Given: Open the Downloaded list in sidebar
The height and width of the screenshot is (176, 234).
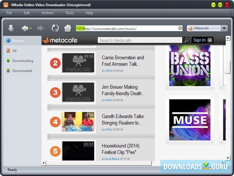Looking at the screenshot, I should click(22, 71).
